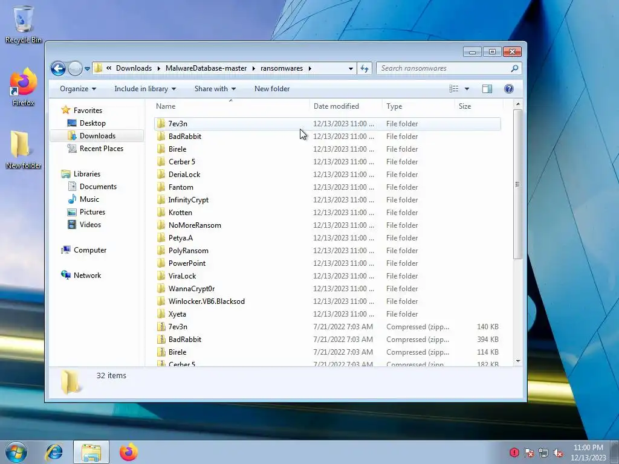This screenshot has height=464, width=619.
Task: Select the 7ev3n compressed zip file
Action: (x=327, y=327)
